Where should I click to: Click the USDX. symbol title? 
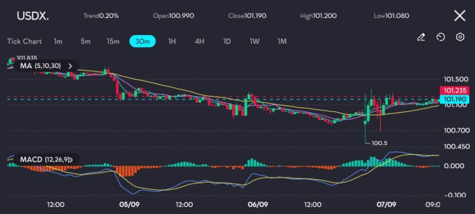[x=32, y=16]
